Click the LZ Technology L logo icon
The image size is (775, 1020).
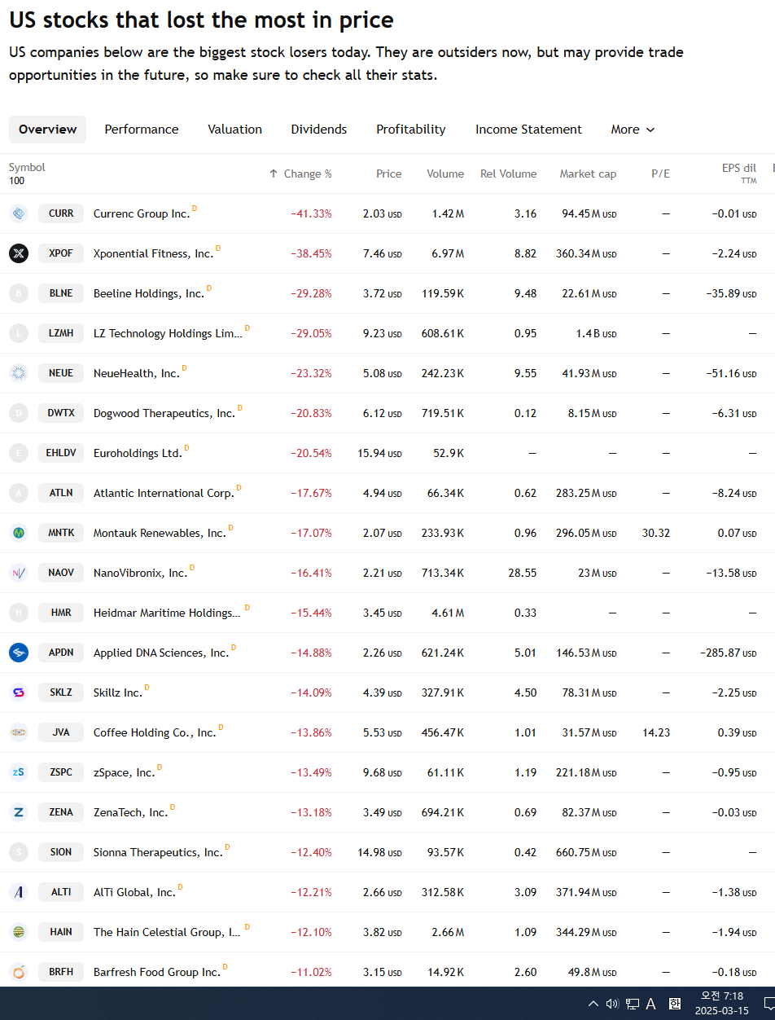click(x=19, y=333)
